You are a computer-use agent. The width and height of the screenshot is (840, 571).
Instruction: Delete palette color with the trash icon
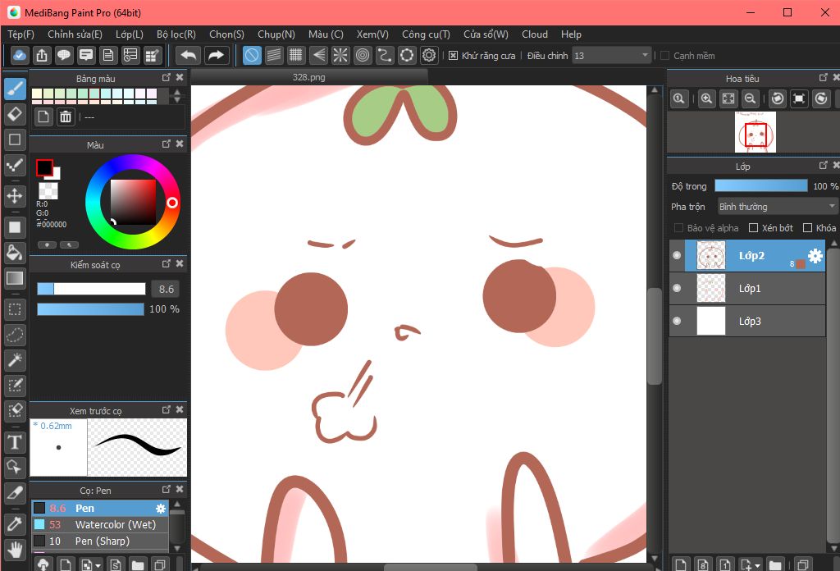point(66,116)
